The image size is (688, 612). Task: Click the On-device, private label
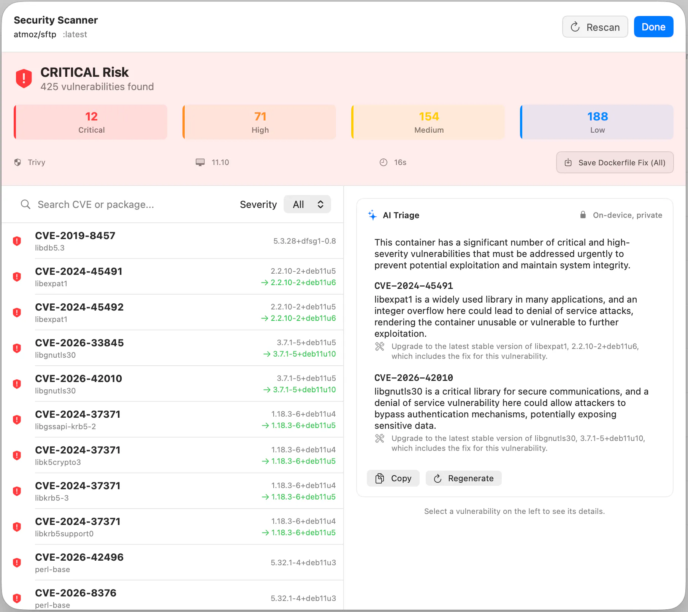click(628, 215)
